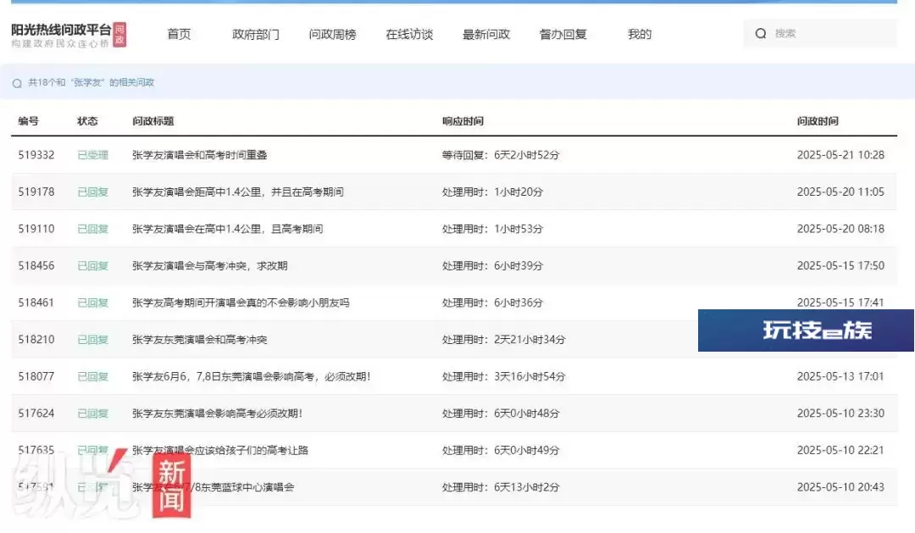Click the search magnifier icon
Image resolution: width=915 pixels, height=533 pixels.
(760, 34)
